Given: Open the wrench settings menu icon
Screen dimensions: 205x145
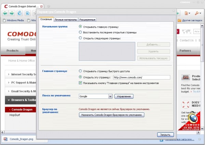Looking at the screenshot, I should pyautogui.click(x=198, y=13).
